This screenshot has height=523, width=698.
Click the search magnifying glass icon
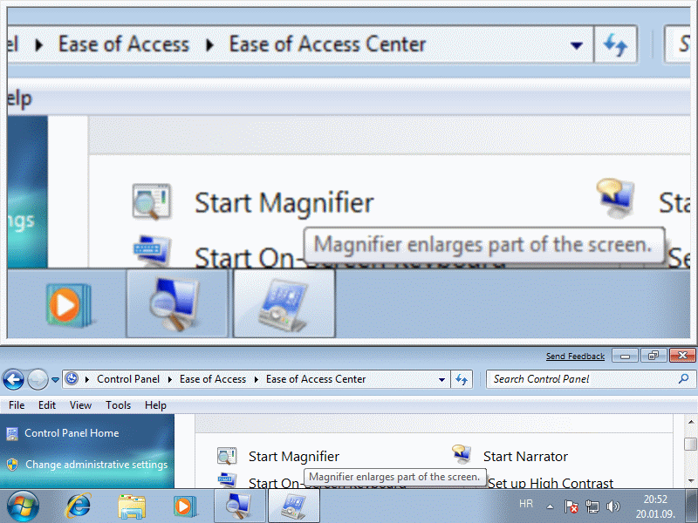pos(684,379)
